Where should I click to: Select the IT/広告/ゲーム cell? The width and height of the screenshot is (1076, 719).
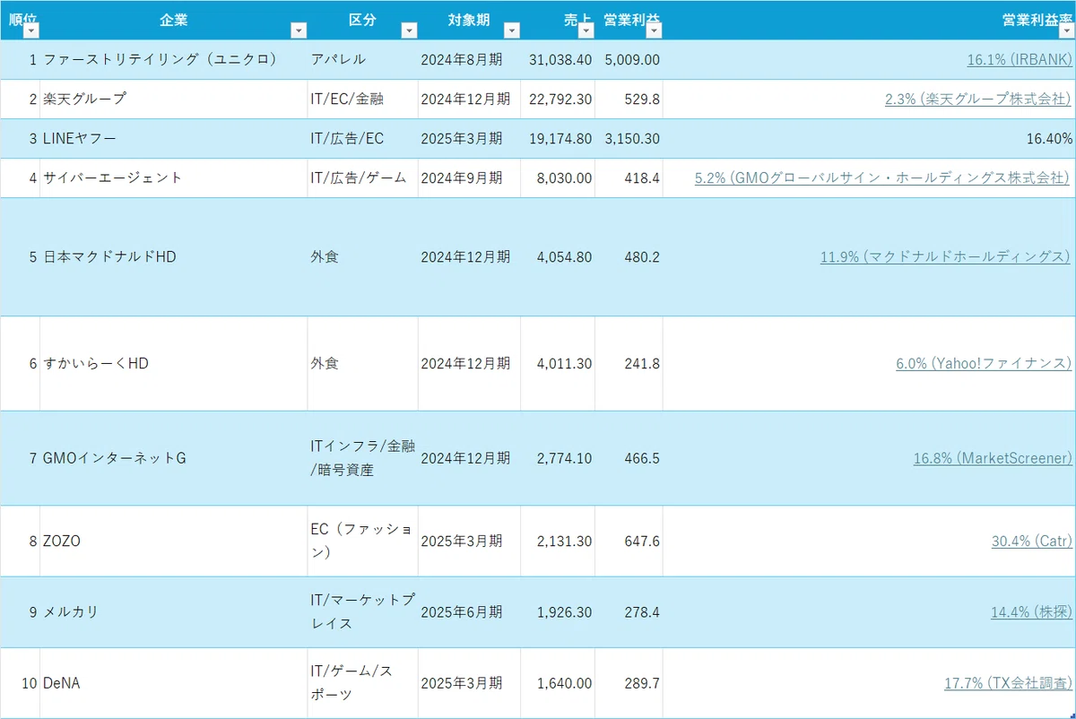coord(363,178)
